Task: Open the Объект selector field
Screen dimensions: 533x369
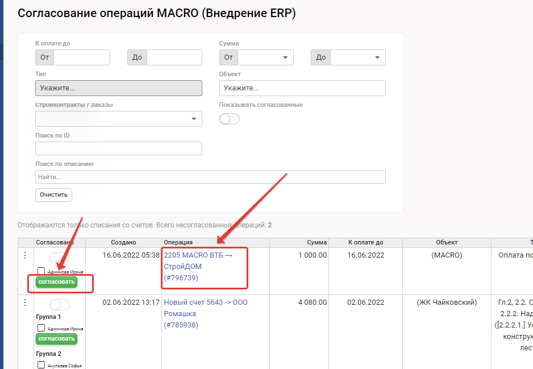Action: pyautogui.click(x=302, y=88)
